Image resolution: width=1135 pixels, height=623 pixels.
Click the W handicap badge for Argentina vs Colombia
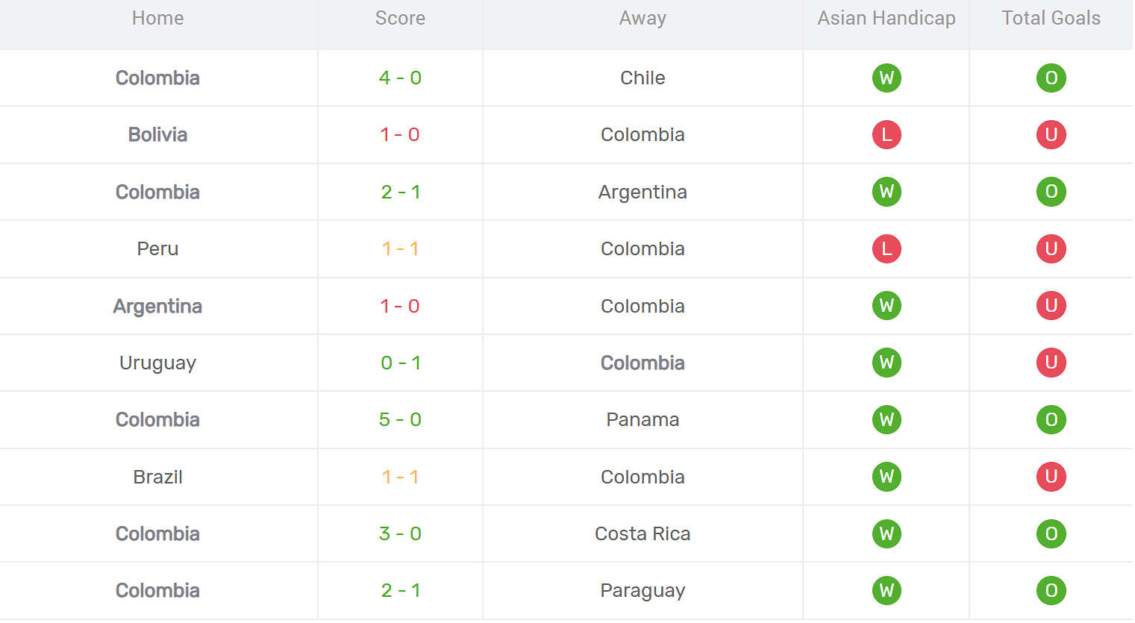click(x=887, y=306)
